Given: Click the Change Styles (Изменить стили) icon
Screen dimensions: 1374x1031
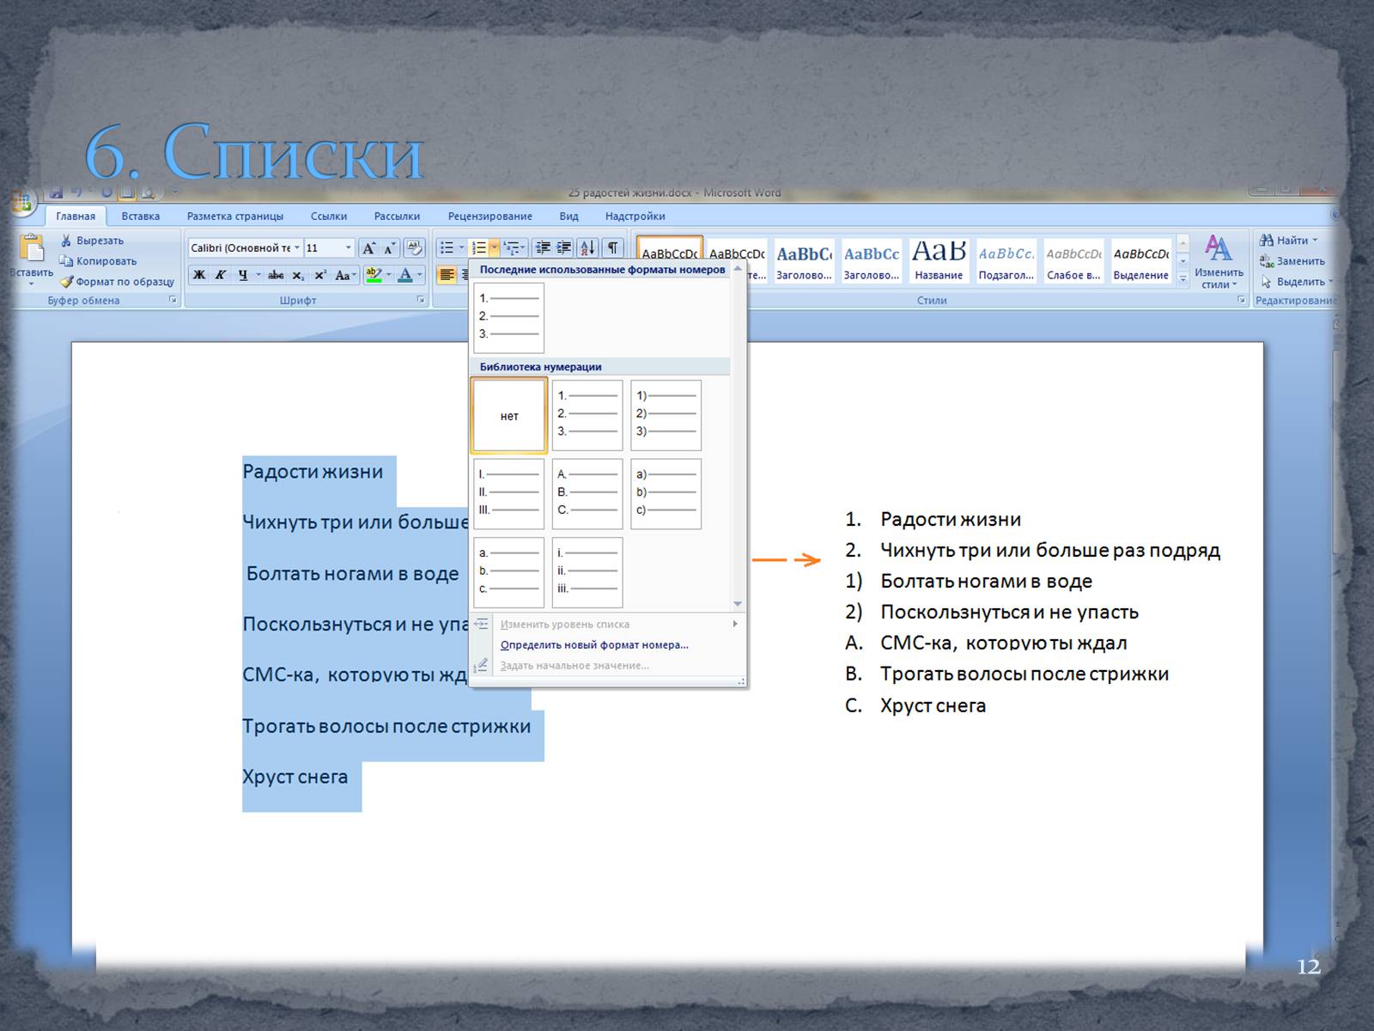Looking at the screenshot, I should click(x=1219, y=248).
